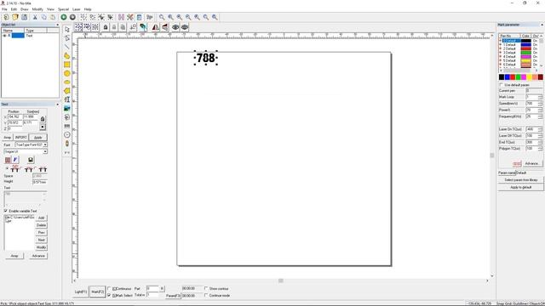Select the Text tool
Screen dimensions: 545x306
[67, 99]
